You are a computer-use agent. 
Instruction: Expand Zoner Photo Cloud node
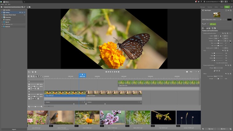(x=2, y=15)
